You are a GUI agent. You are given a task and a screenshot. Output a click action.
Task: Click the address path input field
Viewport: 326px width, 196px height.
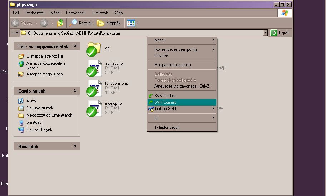[x=142, y=33]
